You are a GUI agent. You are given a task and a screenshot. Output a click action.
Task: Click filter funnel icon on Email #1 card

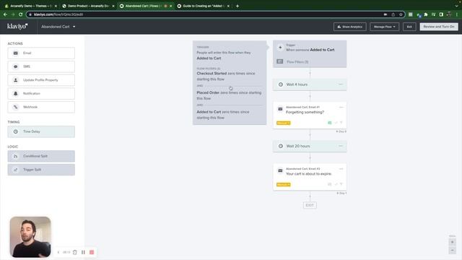click(x=341, y=123)
